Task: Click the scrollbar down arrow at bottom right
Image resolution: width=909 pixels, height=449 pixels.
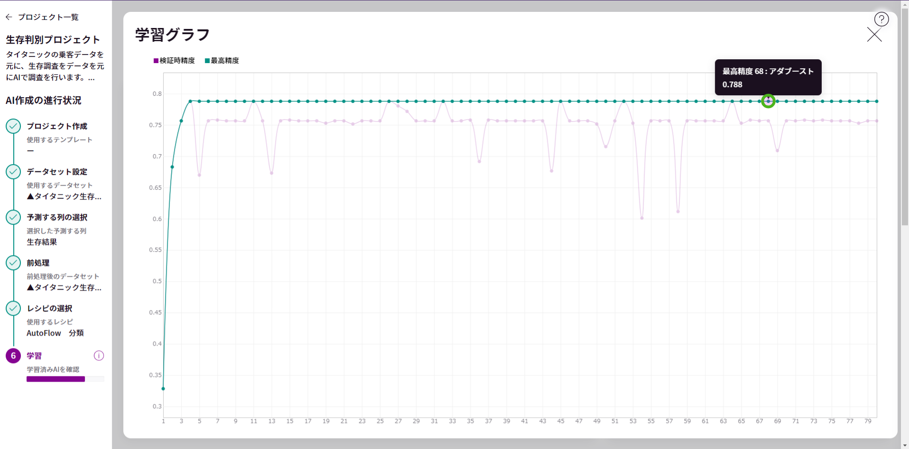Action: point(905,445)
